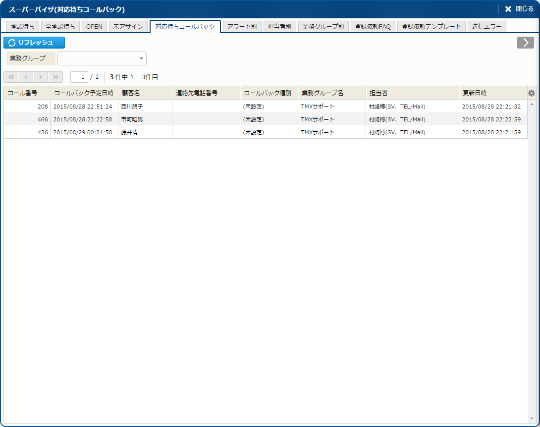Click the scrollbar down arrow in grid
The width and height of the screenshot is (540, 427).
pyautogui.click(x=532, y=419)
